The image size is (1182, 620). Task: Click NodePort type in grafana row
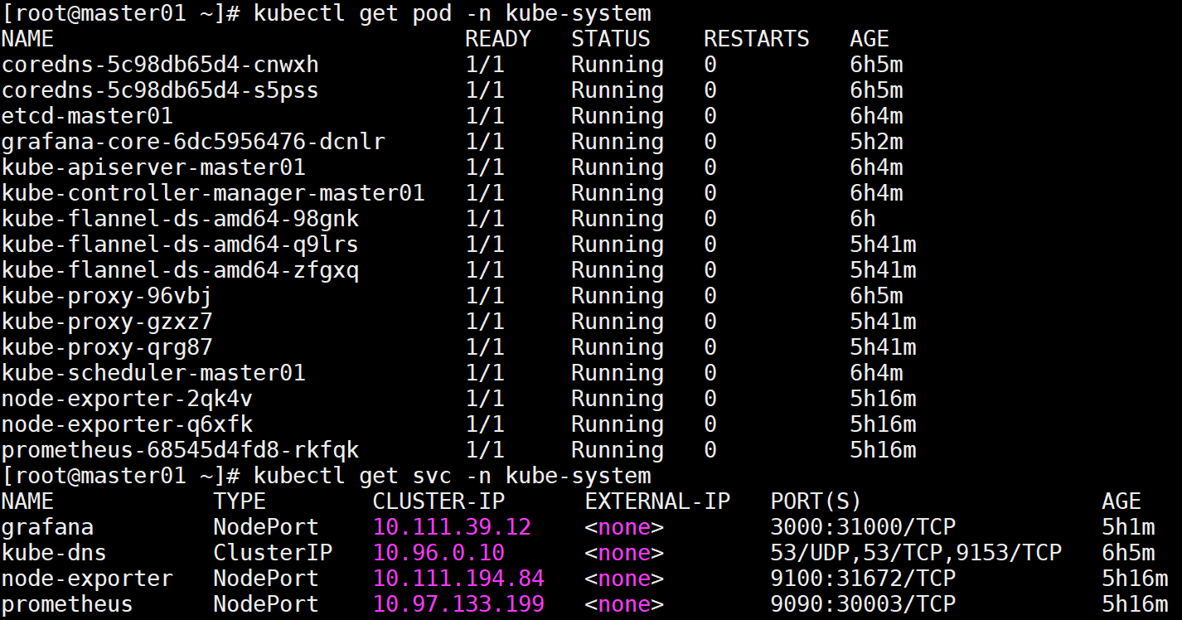tap(266, 527)
